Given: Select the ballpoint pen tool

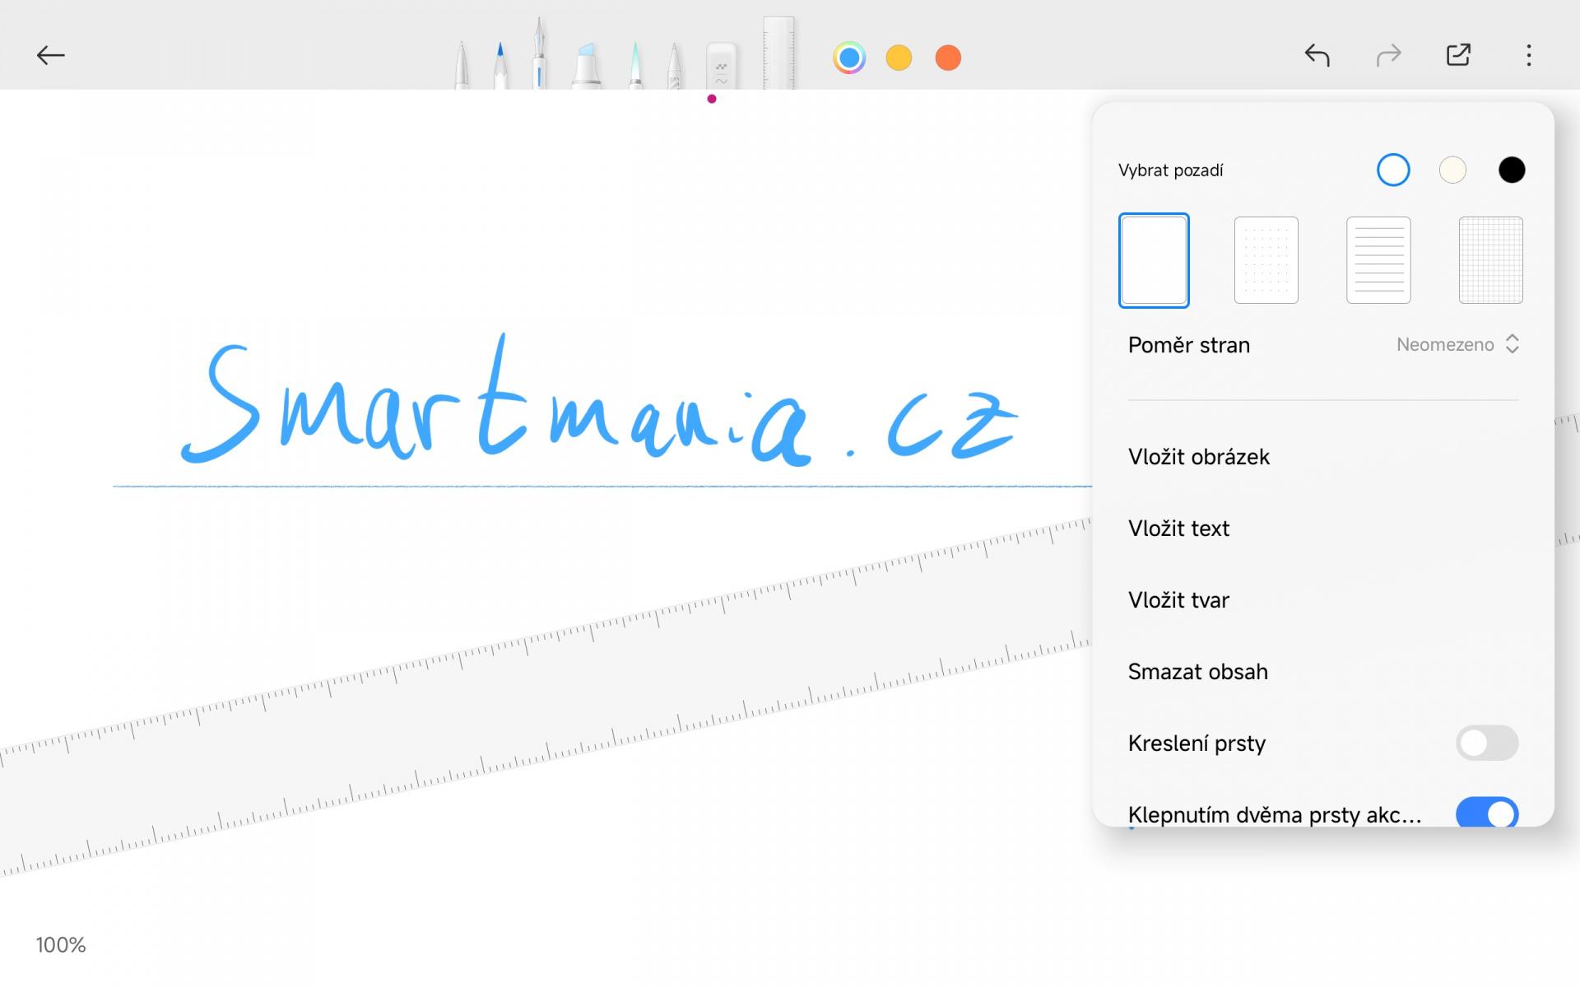Looking at the screenshot, I should click(x=462, y=66).
